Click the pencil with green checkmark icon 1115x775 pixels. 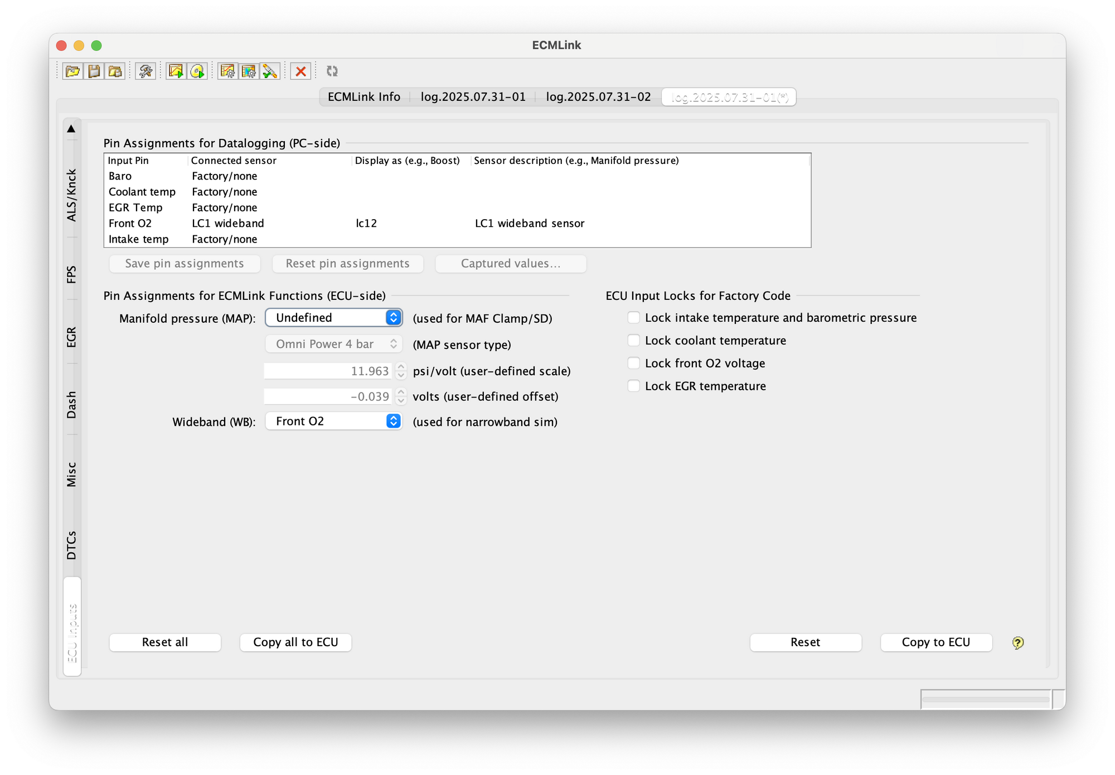tap(270, 71)
